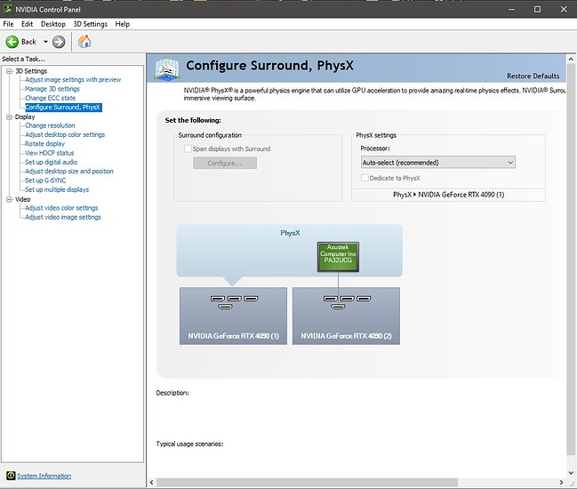Click the Forward arrow icon in toolbar
Image resolution: width=577 pixels, height=489 pixels.
tap(59, 42)
